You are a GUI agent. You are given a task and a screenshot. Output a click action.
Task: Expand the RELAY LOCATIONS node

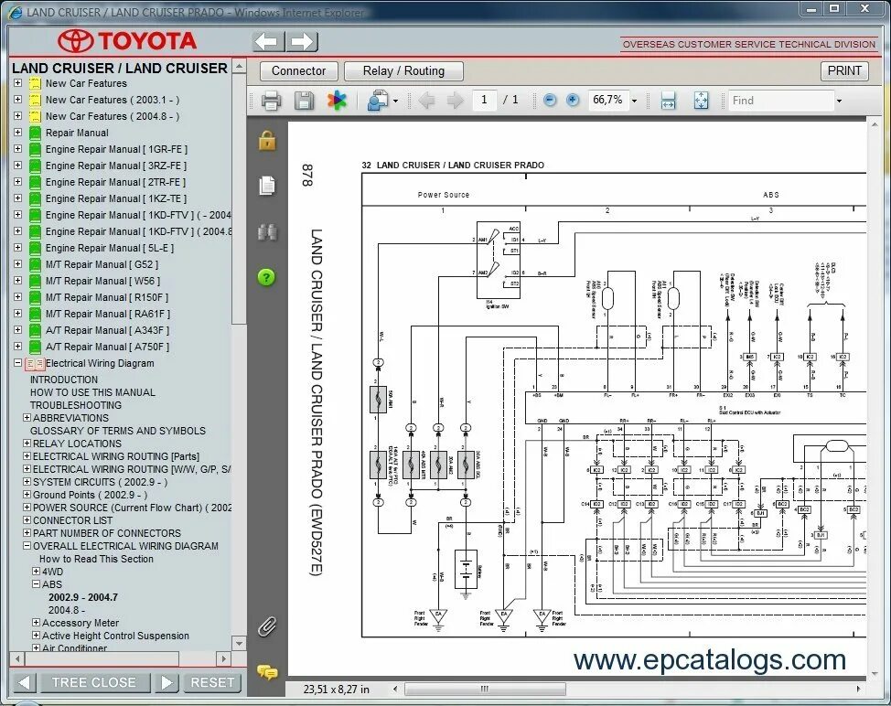27,444
